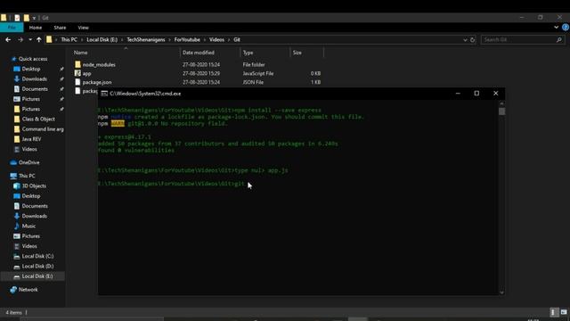Open the recent locations dropdown arrow

click(x=30, y=39)
